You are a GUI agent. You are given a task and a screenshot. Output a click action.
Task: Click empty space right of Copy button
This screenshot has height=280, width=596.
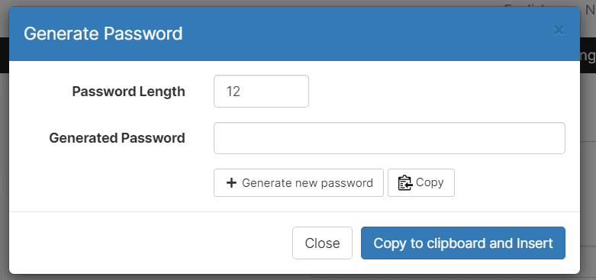pos(509,183)
